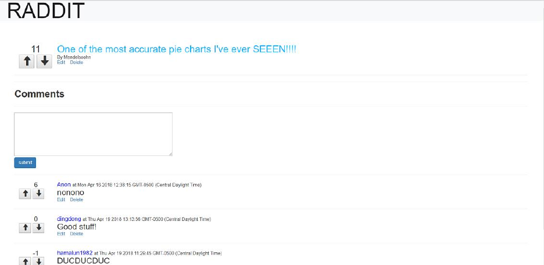544x265 pixels.
Task: Upvote the pie chart post
Action: (27, 61)
